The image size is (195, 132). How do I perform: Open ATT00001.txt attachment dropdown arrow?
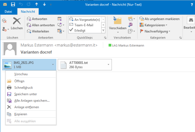pos(109,65)
